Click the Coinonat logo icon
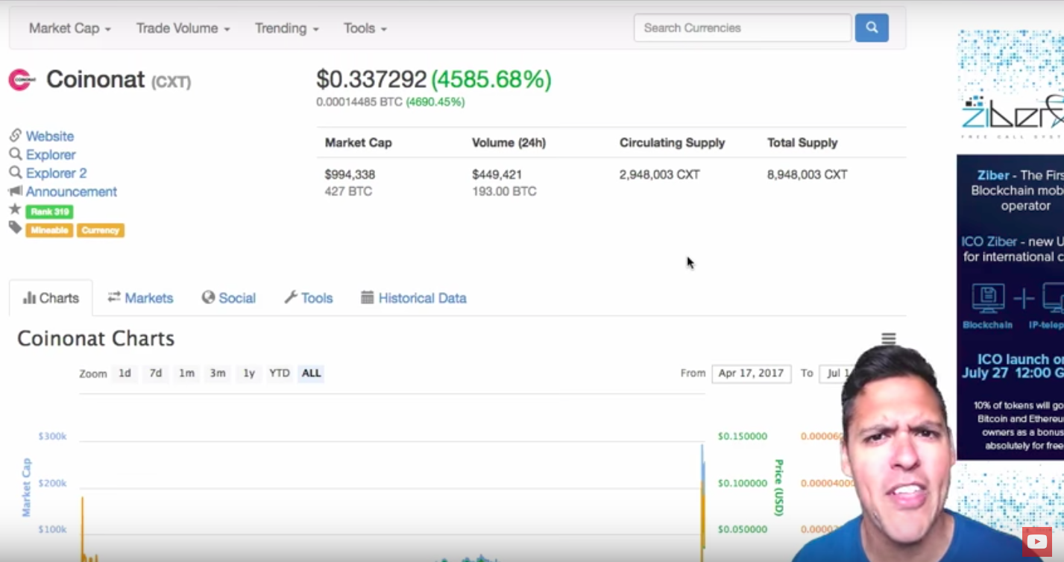Image resolution: width=1064 pixels, height=562 pixels. [20, 80]
